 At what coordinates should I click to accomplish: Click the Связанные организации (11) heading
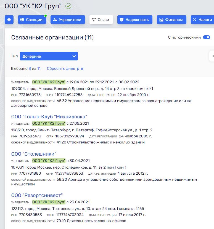tap(52, 38)
